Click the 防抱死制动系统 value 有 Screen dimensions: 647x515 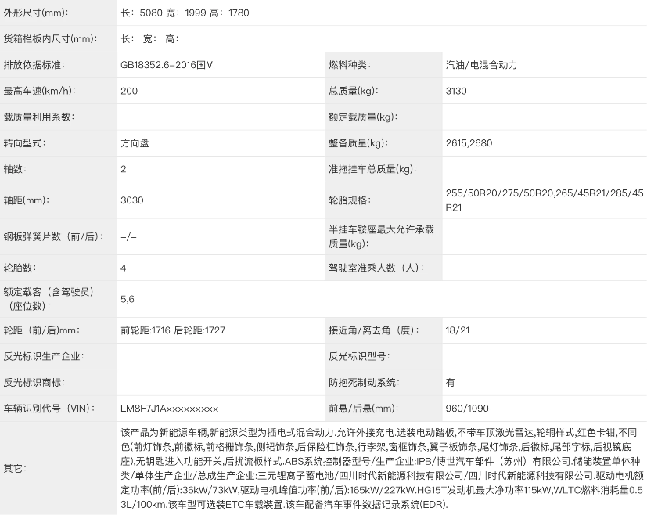[x=448, y=382]
